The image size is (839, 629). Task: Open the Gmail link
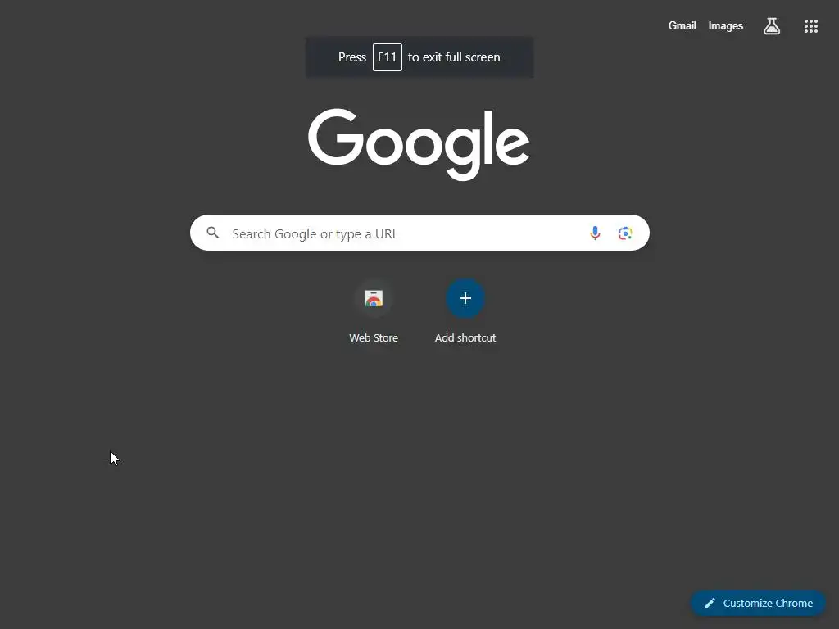tap(682, 25)
